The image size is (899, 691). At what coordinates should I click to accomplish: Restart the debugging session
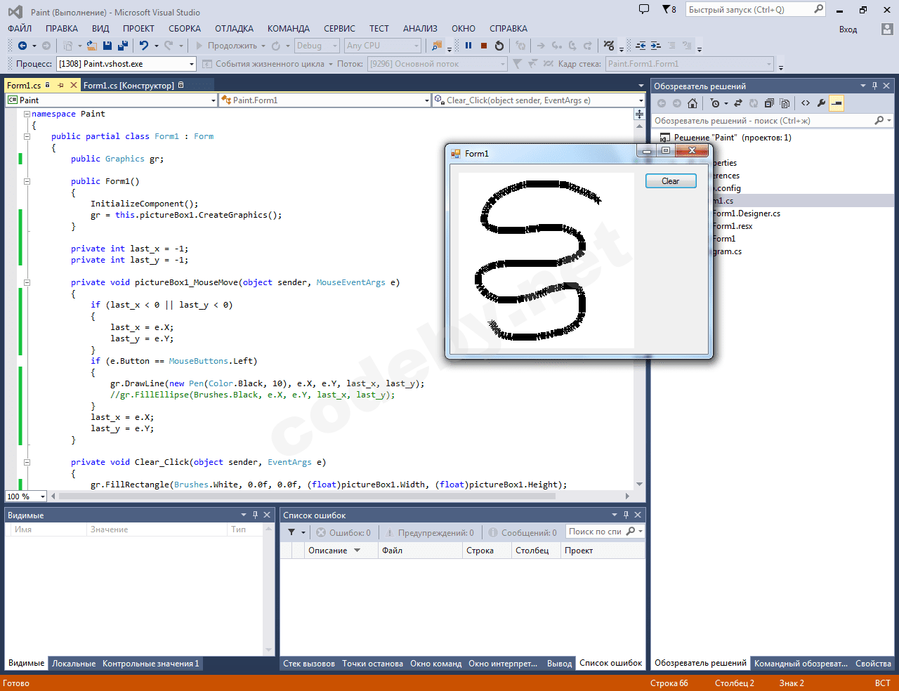(499, 46)
